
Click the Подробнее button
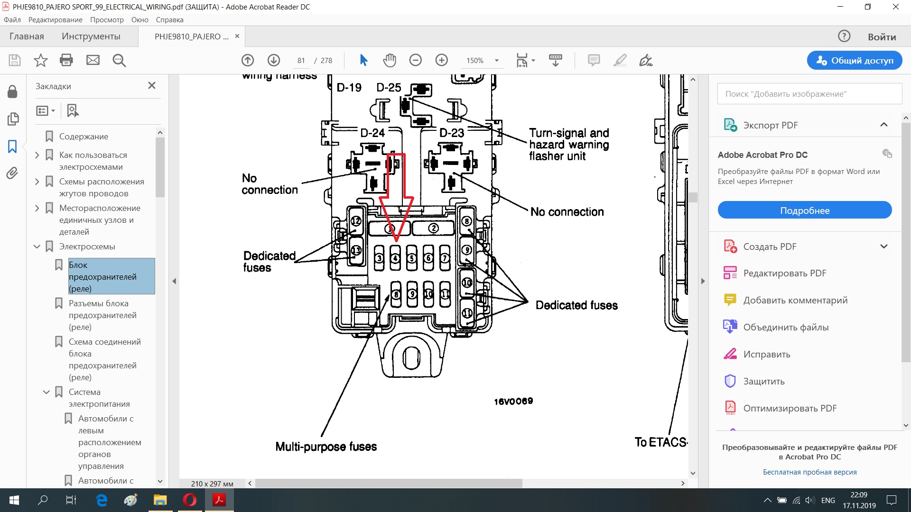[x=804, y=210]
